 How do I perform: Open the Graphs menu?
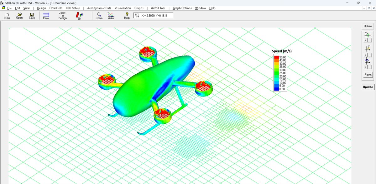point(139,8)
